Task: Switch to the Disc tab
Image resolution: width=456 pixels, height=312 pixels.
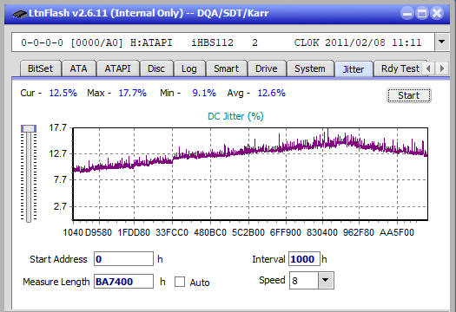Action: (x=156, y=68)
